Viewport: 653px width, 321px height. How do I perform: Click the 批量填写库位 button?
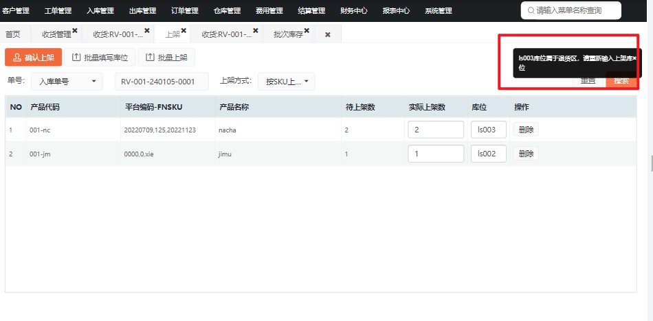100,58
